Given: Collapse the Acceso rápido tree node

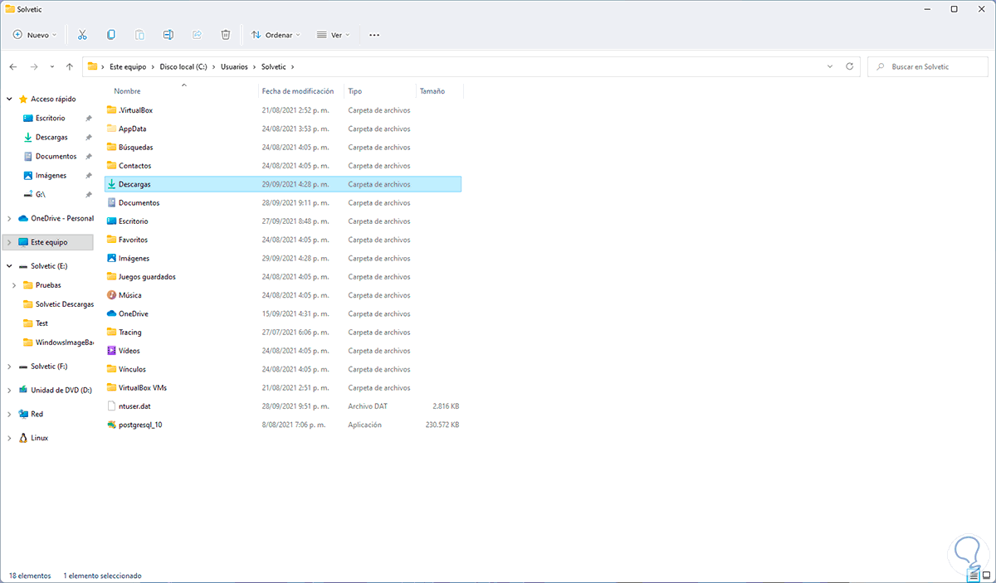Looking at the screenshot, I should (x=9, y=99).
